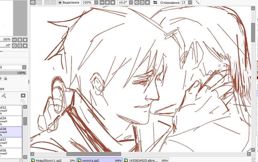This screenshot has height=162, width=258.
Task: Open the layer blending mode dropdown
Action: [x=24, y=67]
